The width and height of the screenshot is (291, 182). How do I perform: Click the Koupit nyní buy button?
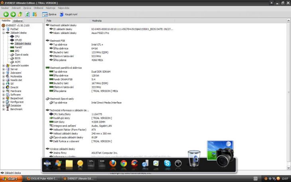(x=69, y=14)
